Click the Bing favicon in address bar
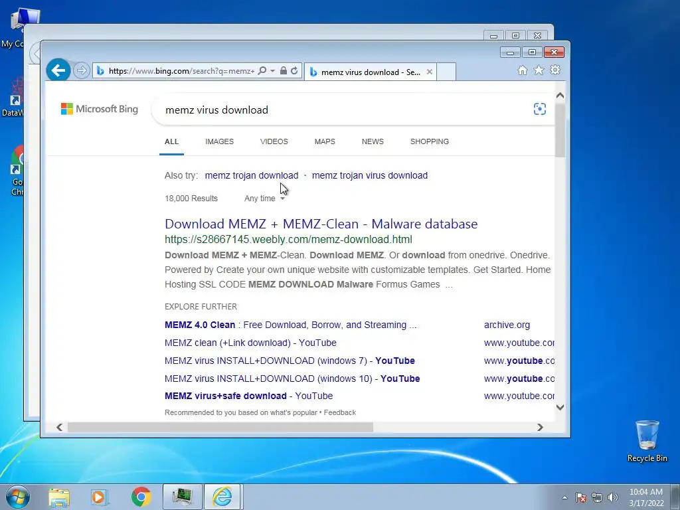Image resolution: width=680 pixels, height=510 pixels. pos(100,70)
